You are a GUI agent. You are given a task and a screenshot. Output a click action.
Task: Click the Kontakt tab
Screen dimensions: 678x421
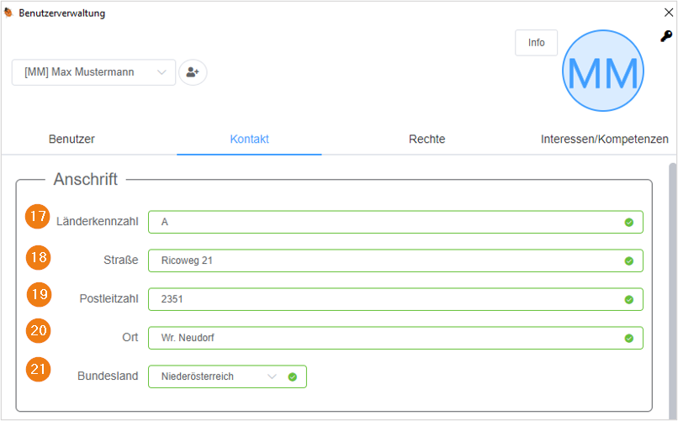[250, 139]
